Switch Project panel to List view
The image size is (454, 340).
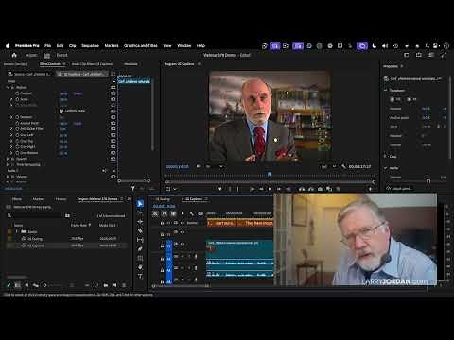[18, 285]
